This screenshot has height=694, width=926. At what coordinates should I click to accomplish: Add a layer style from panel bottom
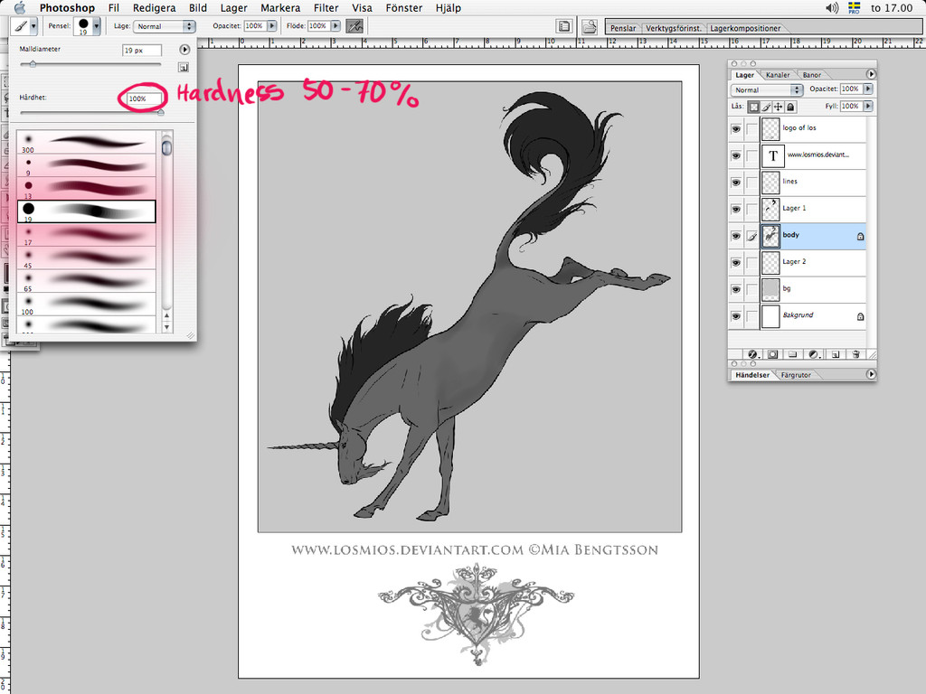(753, 354)
